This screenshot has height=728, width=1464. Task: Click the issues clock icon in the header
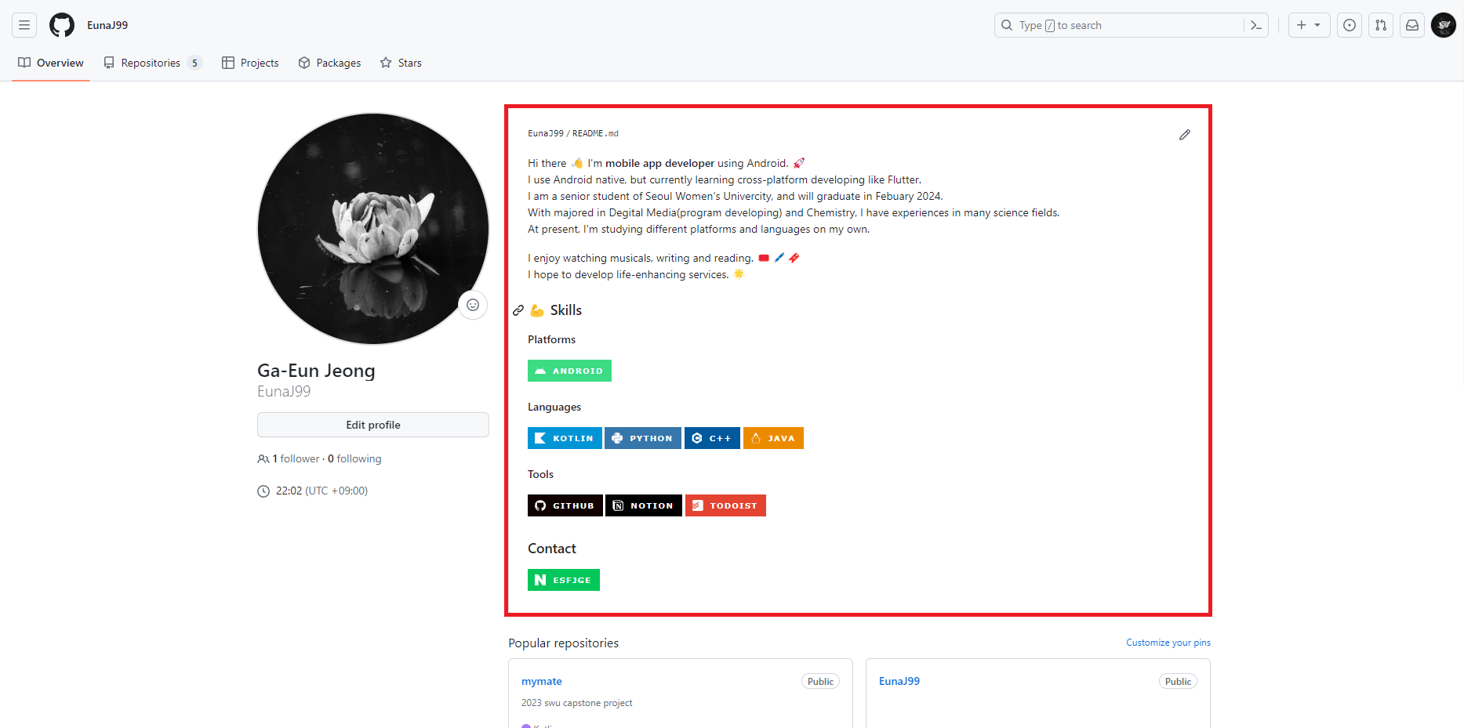[1350, 25]
